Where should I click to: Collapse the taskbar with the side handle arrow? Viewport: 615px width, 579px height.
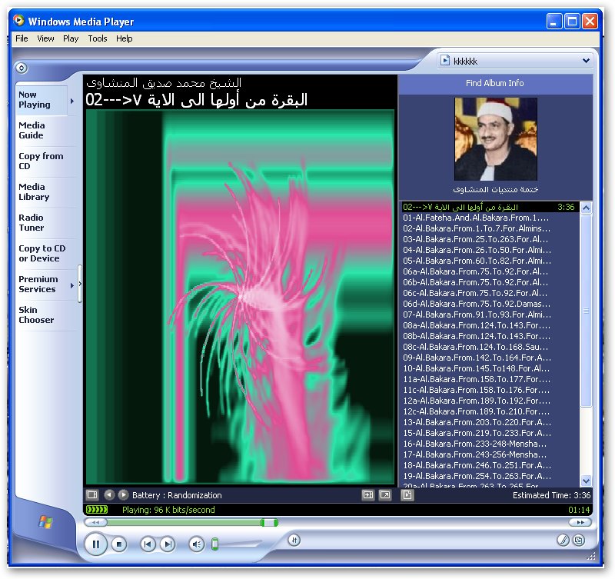[80, 284]
